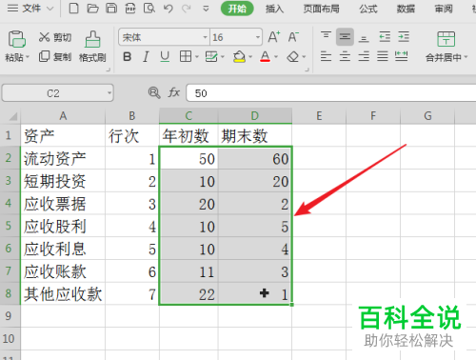Click the formula bar containing 50
476x360 pixels.
pos(331,93)
